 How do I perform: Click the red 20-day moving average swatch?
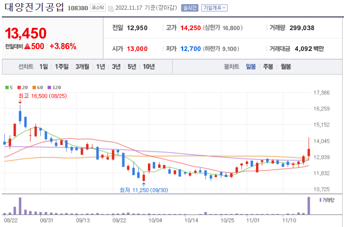19,88
